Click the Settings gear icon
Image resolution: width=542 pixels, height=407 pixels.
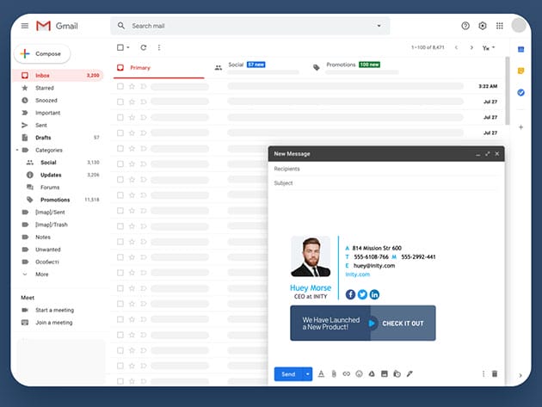tap(483, 26)
